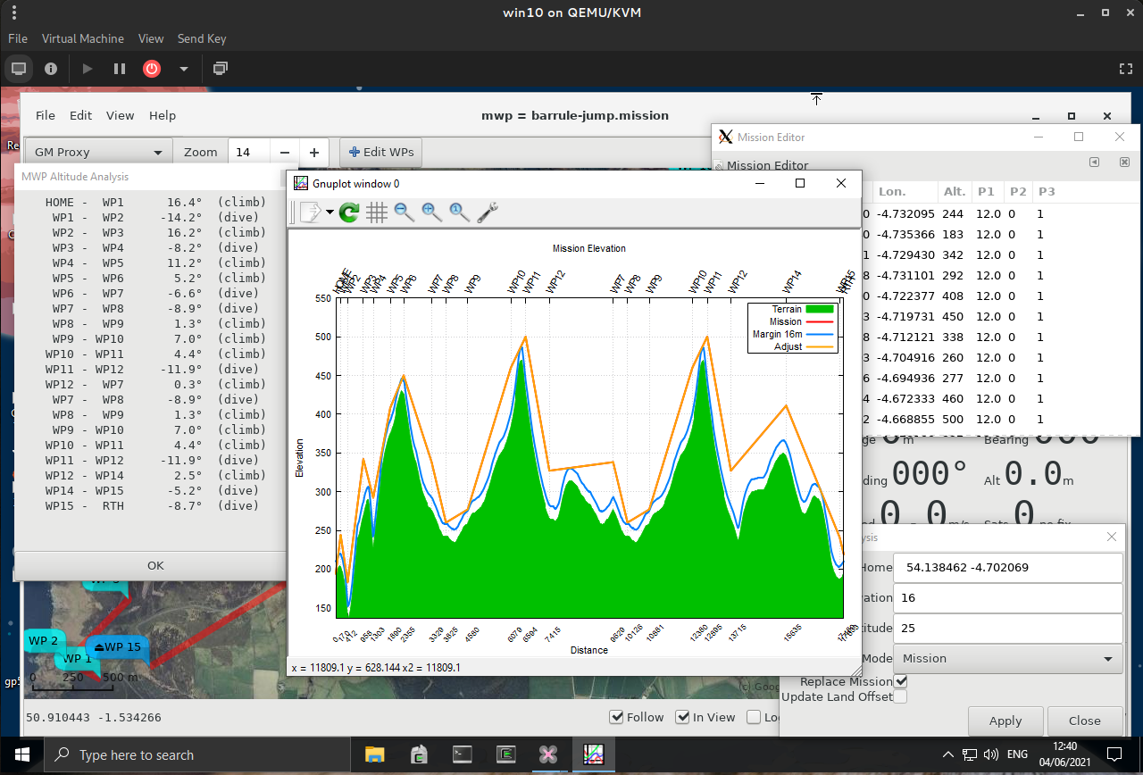Decrease map zoom with minus button
This screenshot has height=775, width=1143.
(284, 152)
